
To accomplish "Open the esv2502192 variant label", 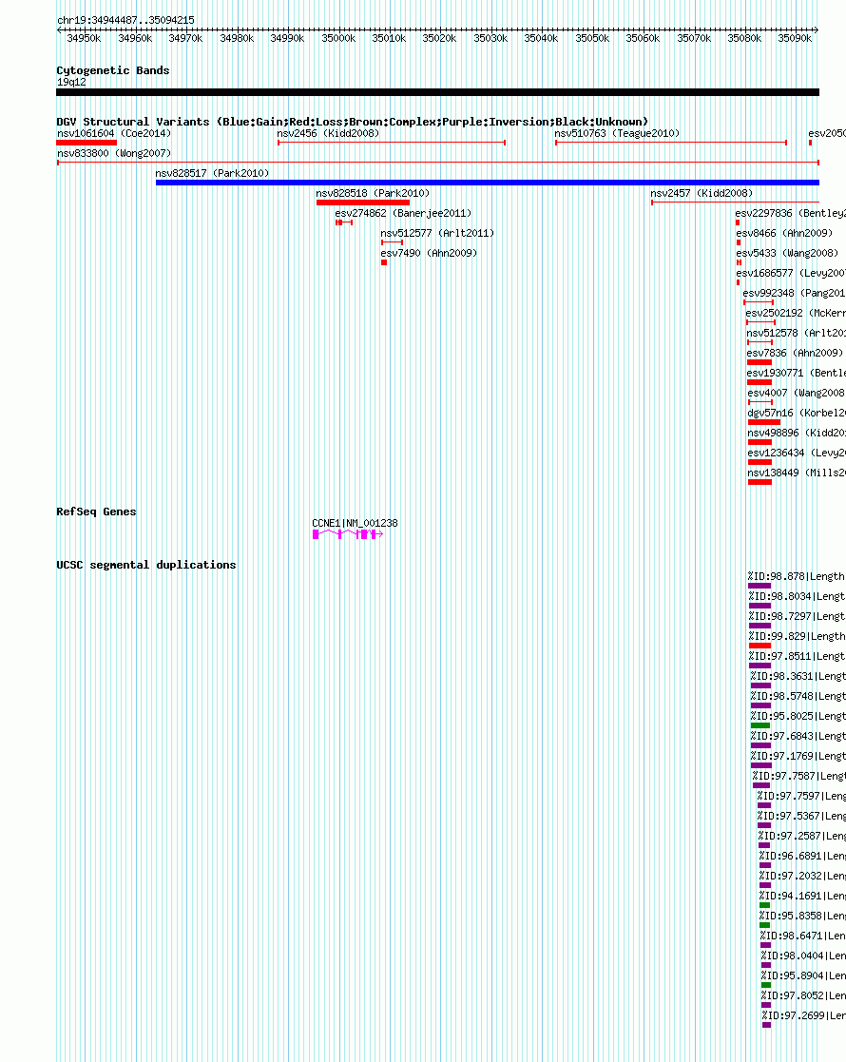I will click(796, 313).
